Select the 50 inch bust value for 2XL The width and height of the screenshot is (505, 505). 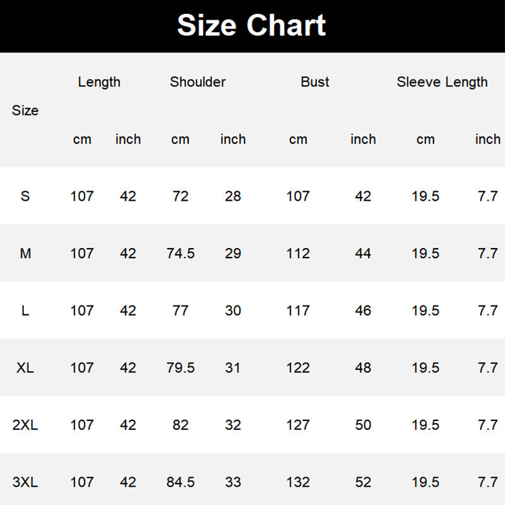pos(363,425)
